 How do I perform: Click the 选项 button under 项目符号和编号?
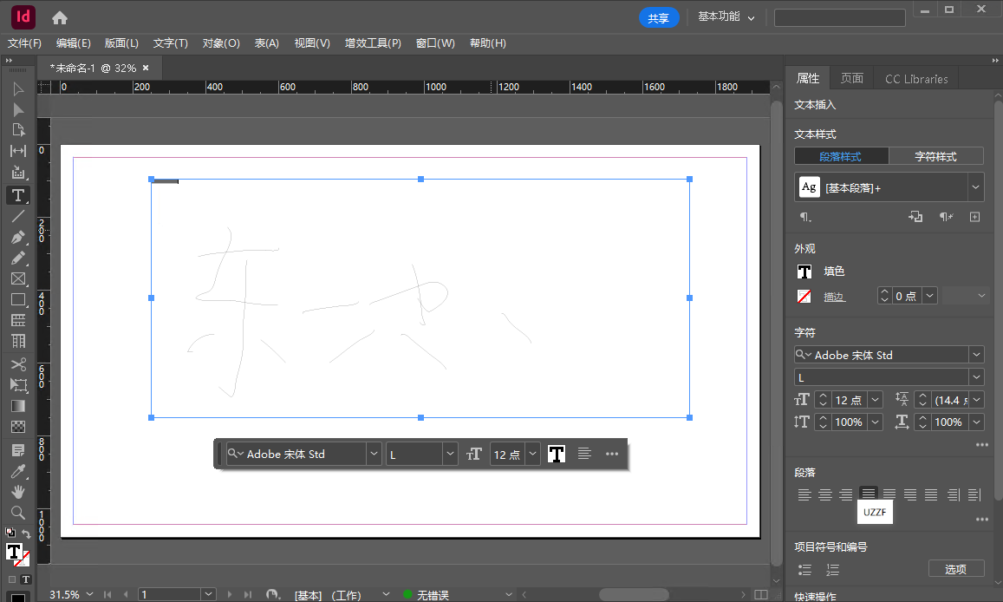click(956, 569)
